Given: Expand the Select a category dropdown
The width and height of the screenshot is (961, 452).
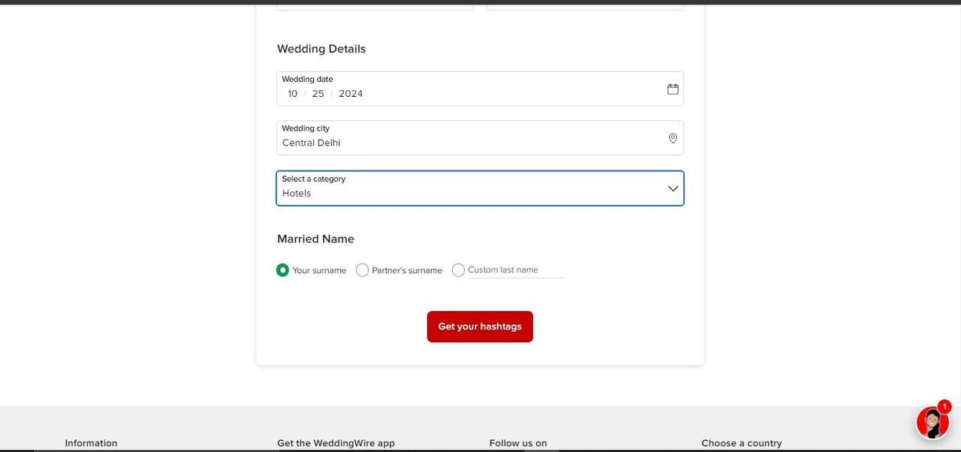Looking at the screenshot, I should (x=480, y=188).
